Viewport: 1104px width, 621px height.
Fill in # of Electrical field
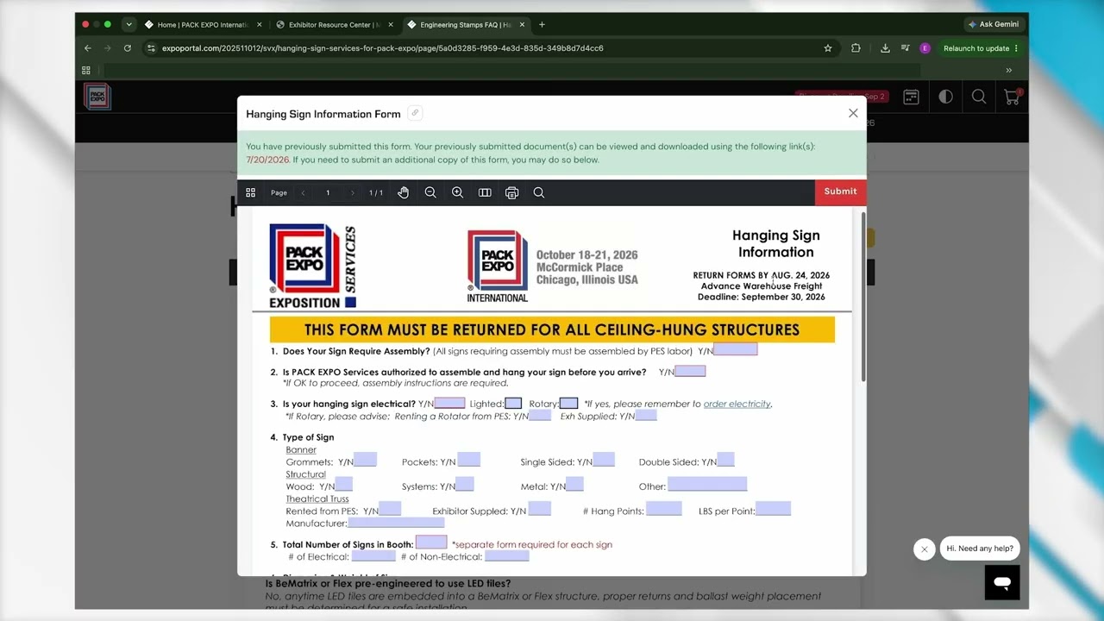pos(373,556)
